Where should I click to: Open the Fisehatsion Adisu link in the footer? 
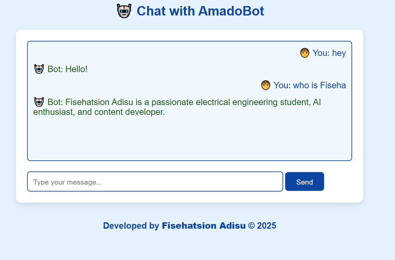[x=204, y=226]
